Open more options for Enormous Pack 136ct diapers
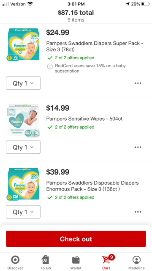Image resolution: width=152 pixels, height=271 pixels. (138, 212)
